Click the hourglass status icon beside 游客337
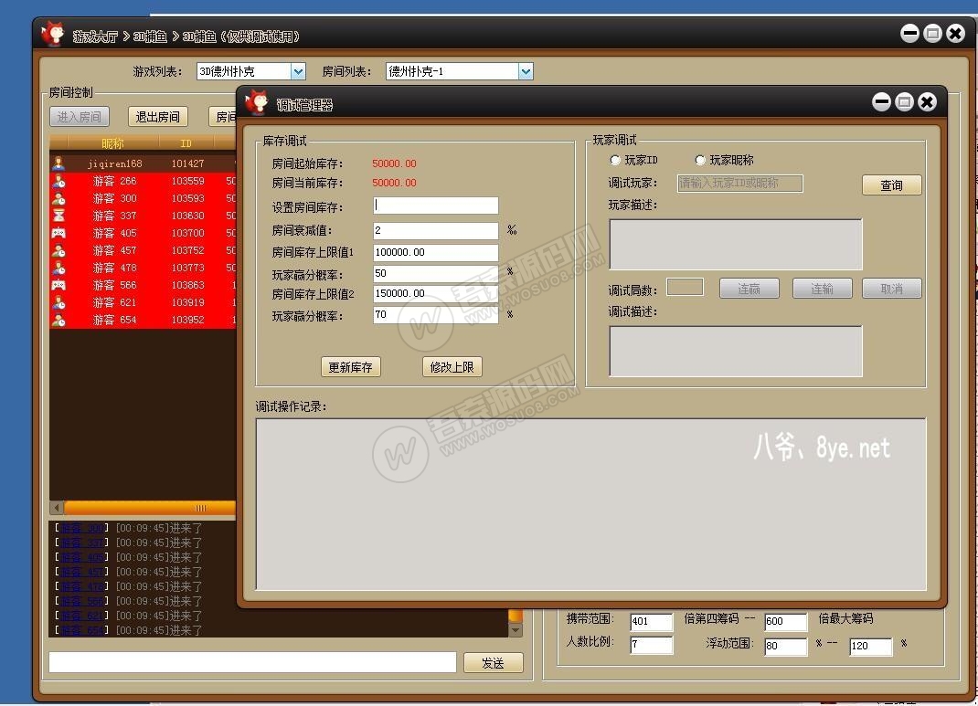 [57, 215]
